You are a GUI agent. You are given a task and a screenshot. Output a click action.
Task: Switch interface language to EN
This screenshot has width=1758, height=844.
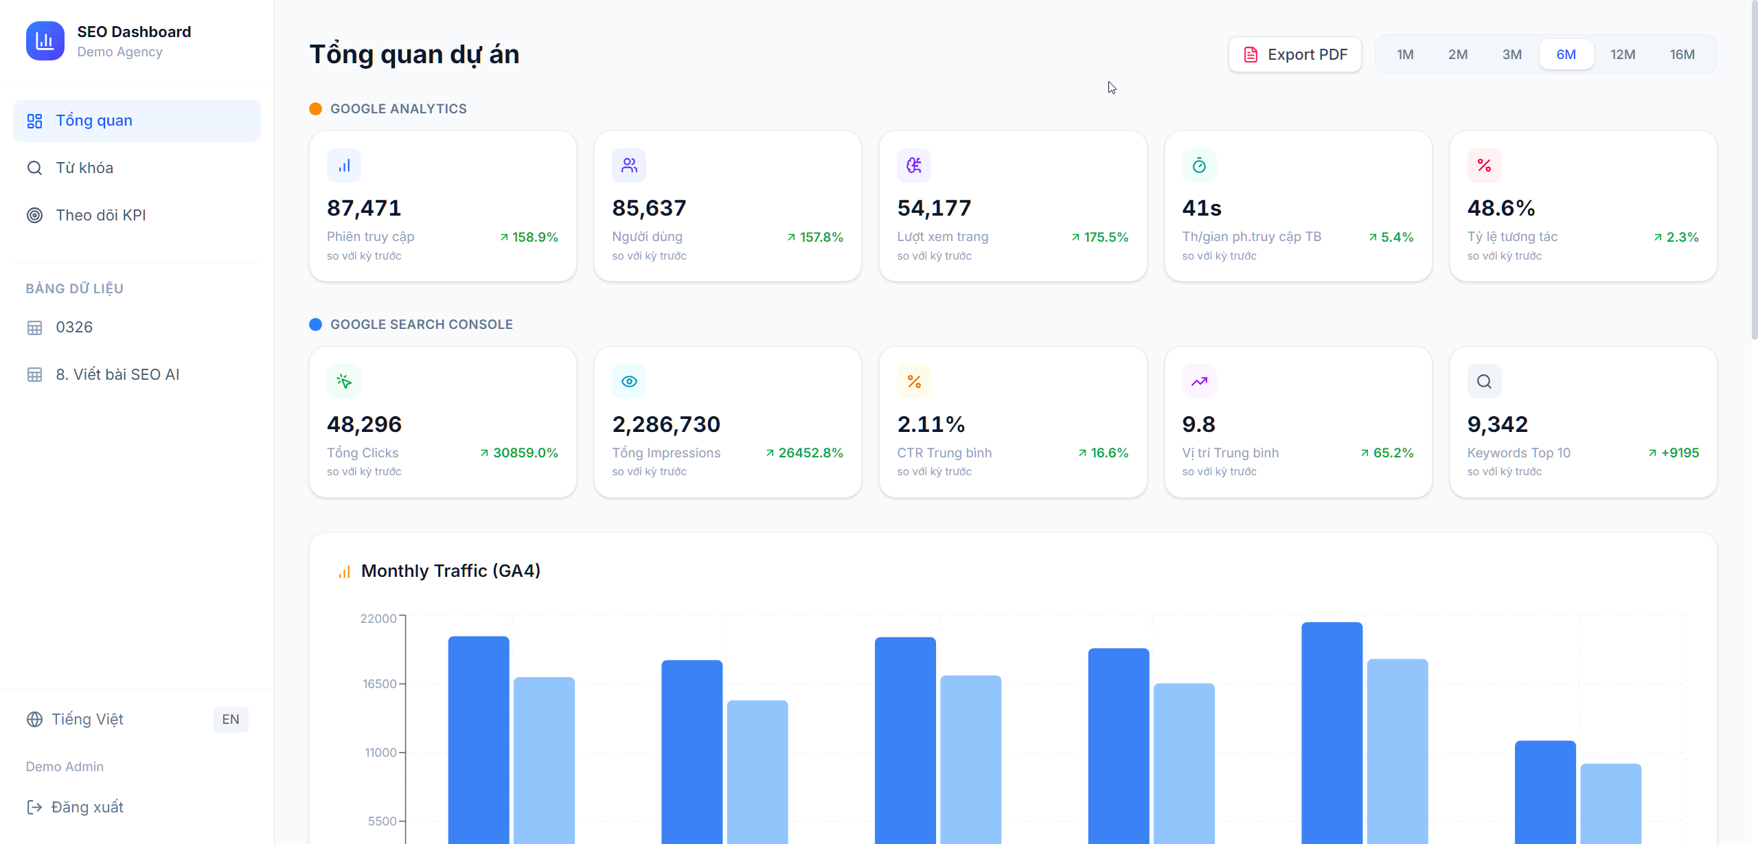[230, 719]
